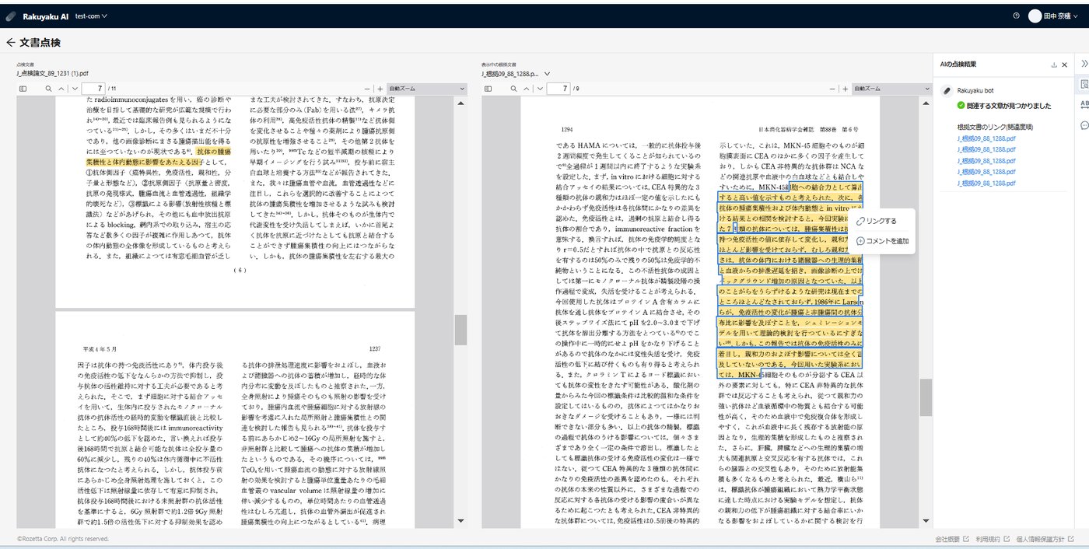The width and height of the screenshot is (1089, 549).
Task: Collapse the right side panel with double chevron
Action: point(1084,64)
